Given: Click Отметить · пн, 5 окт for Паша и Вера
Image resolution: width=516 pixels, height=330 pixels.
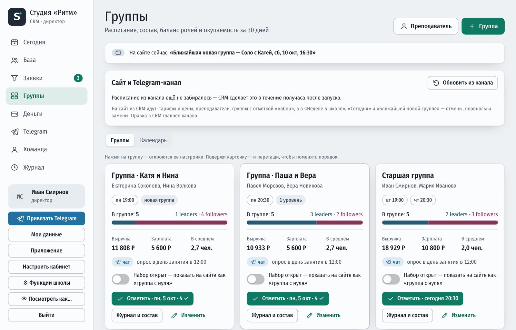Looking at the screenshot, I should (288, 298).
